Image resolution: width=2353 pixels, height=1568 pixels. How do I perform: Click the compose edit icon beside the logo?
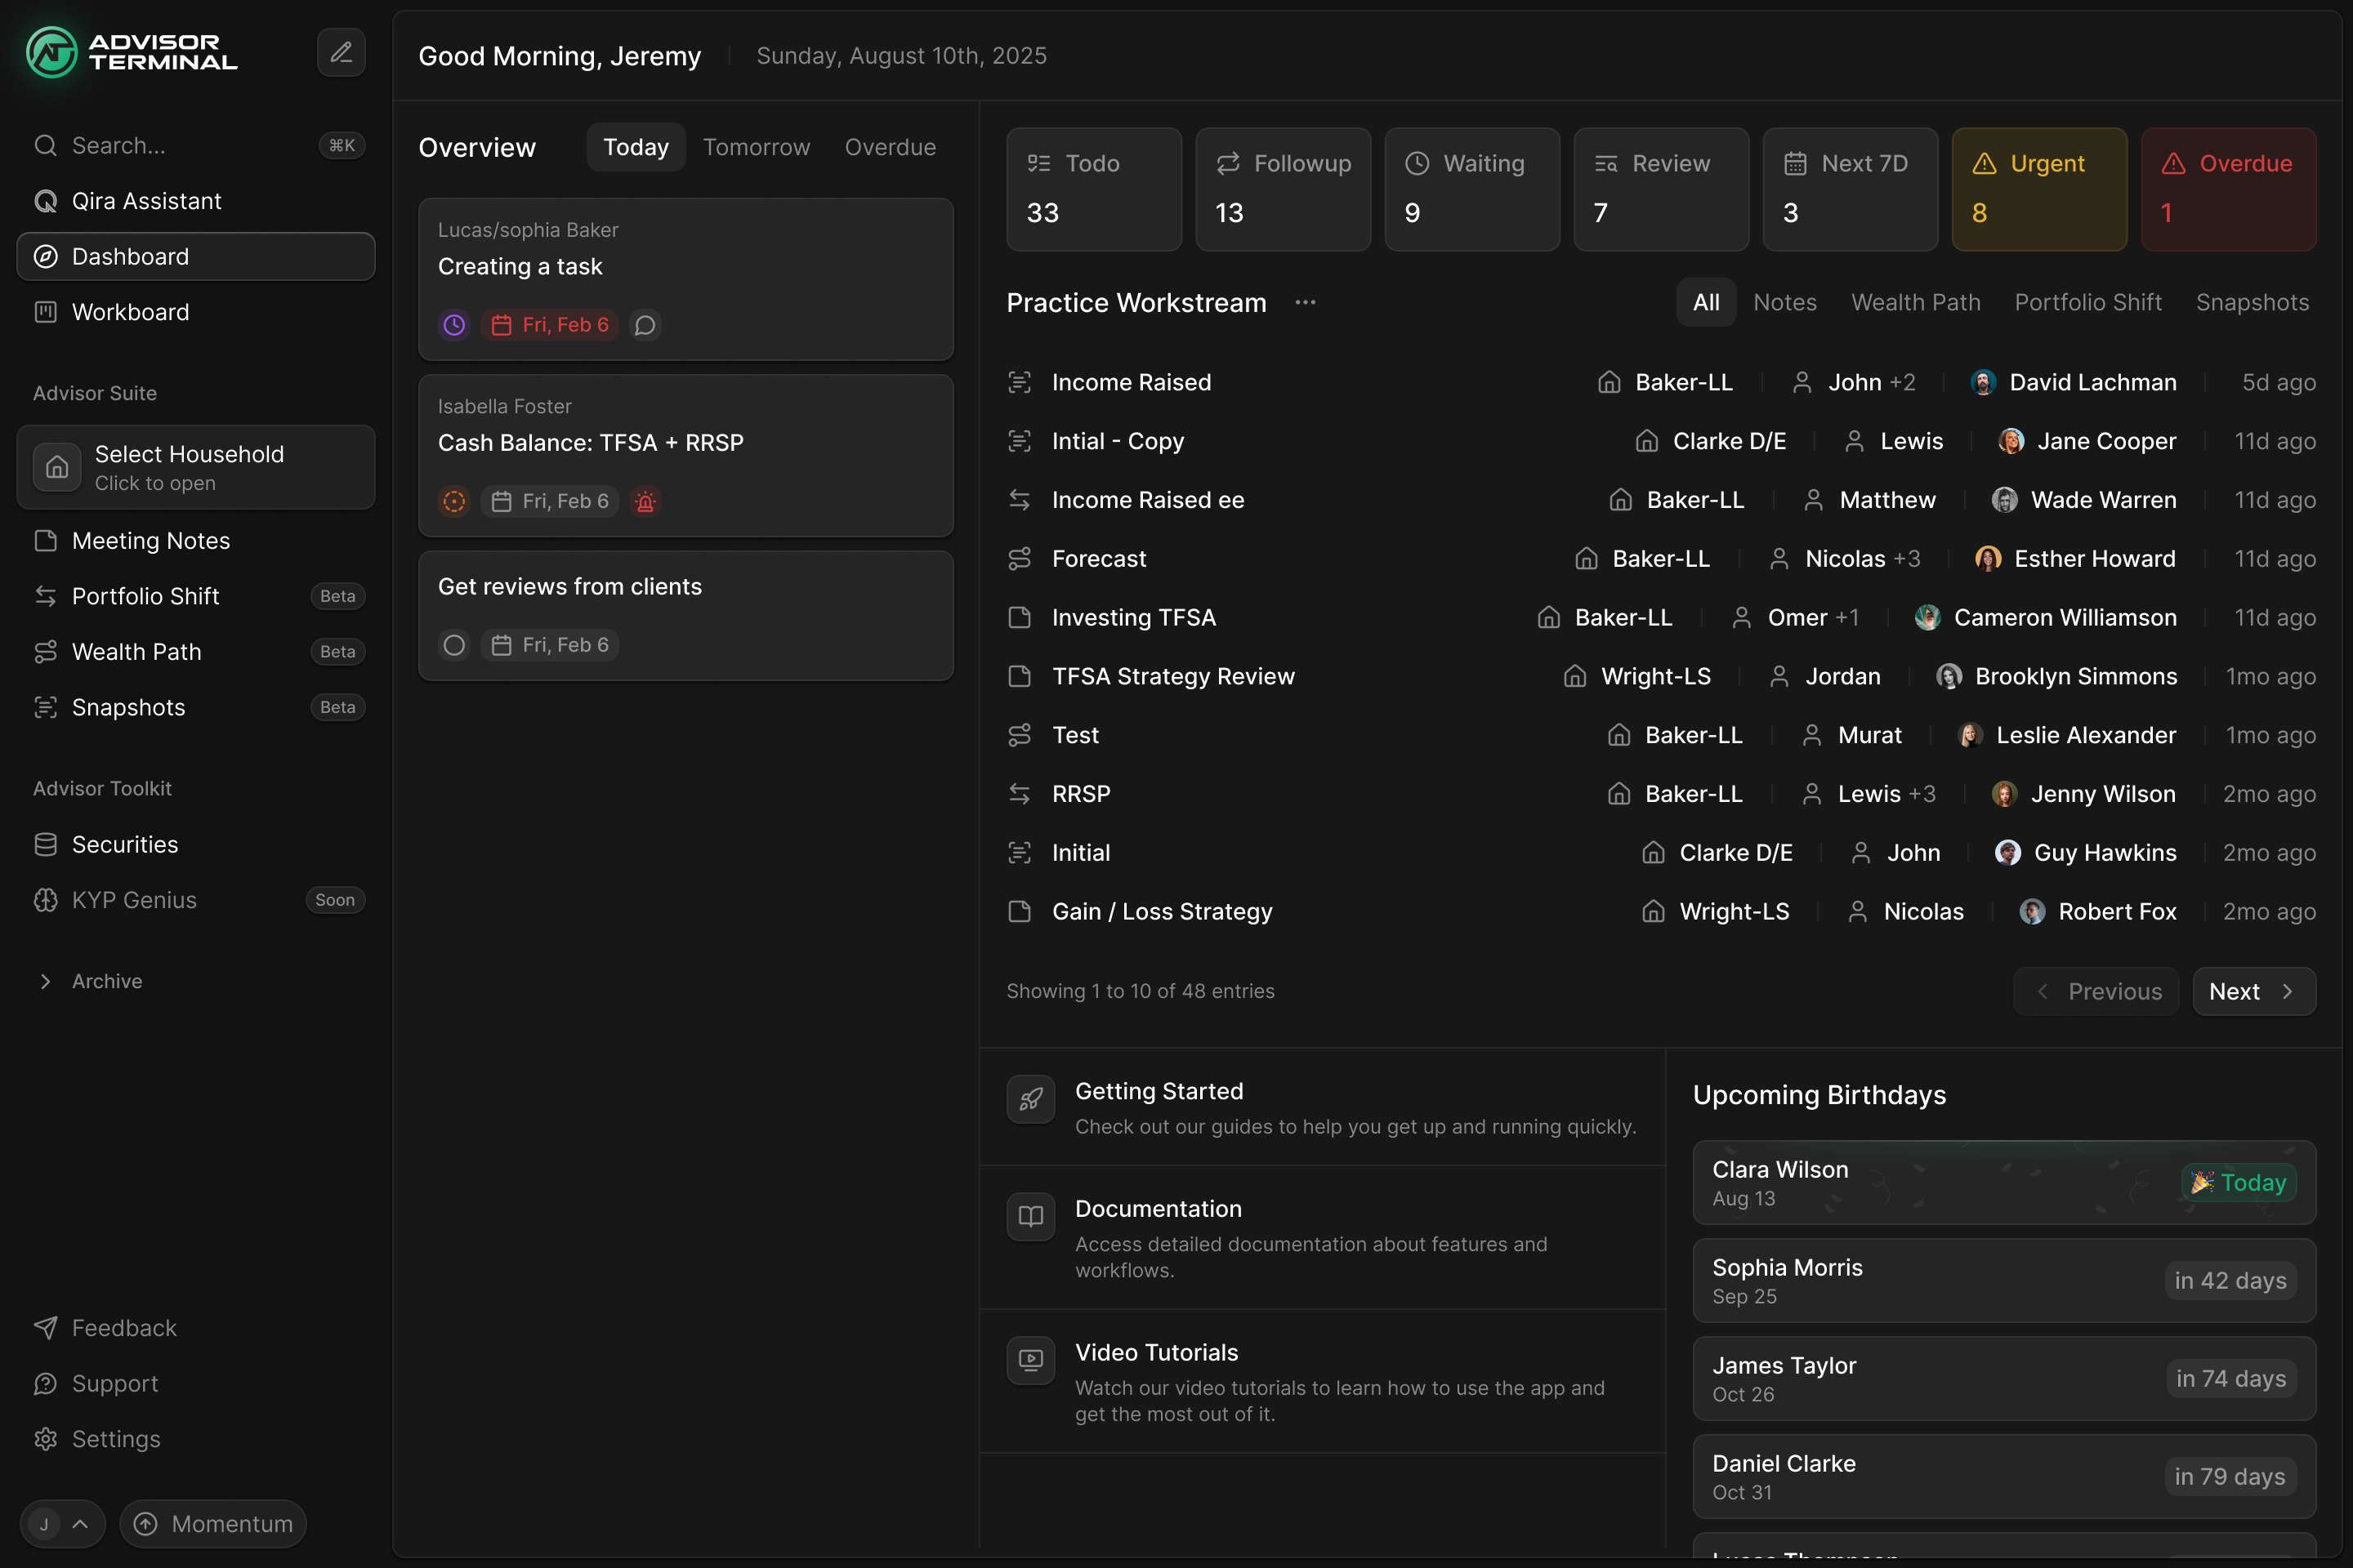(x=342, y=52)
